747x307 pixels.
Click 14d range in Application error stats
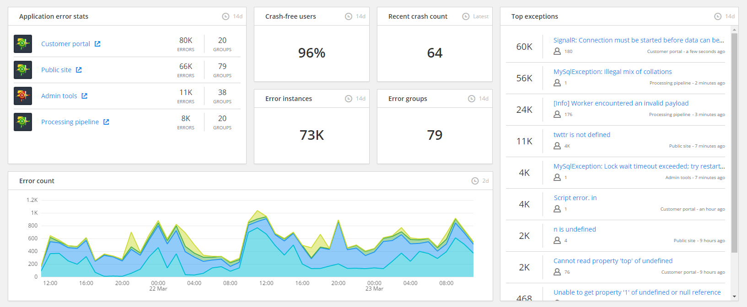(x=238, y=16)
